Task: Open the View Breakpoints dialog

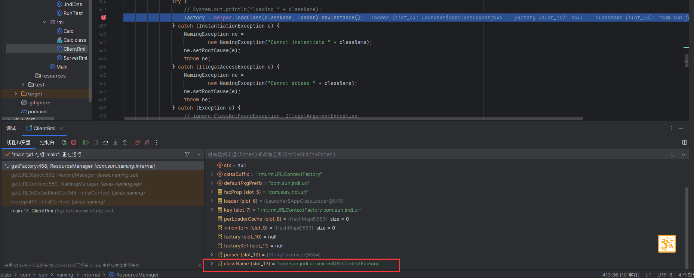Action: (137, 142)
